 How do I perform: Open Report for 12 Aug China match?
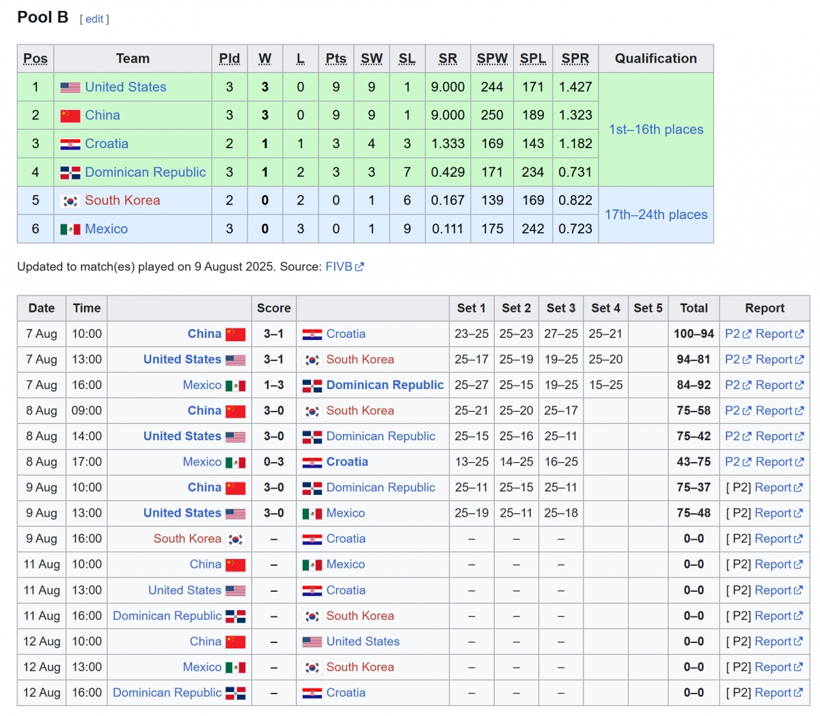(773, 642)
